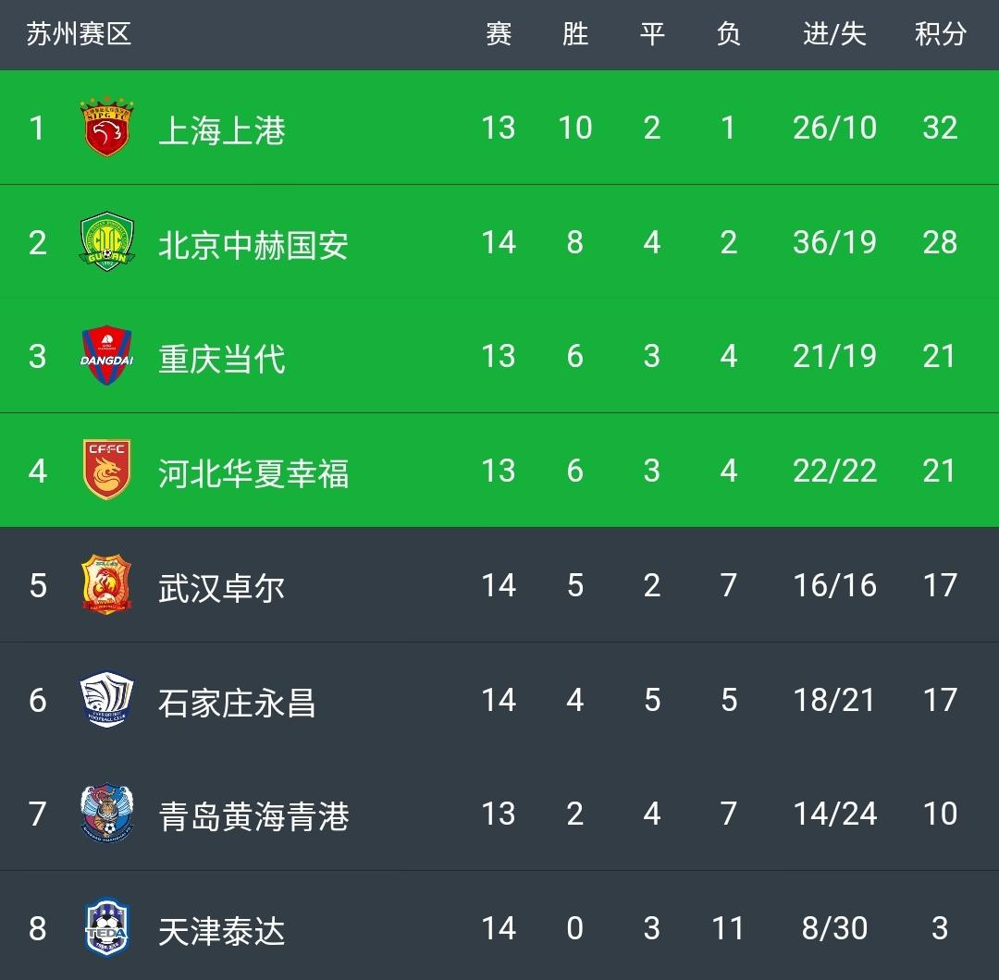Click the 胜 wins column header

[x=575, y=35]
